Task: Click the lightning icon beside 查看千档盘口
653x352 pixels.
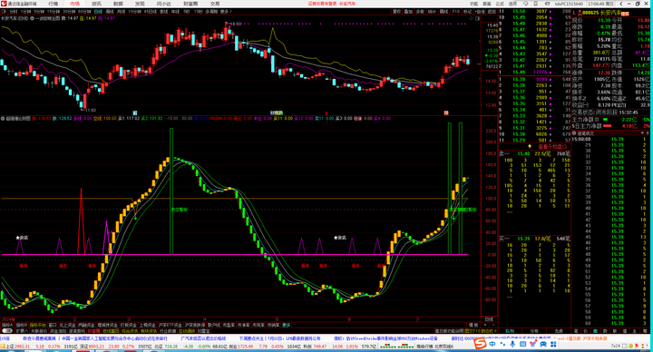Action: tap(530, 146)
